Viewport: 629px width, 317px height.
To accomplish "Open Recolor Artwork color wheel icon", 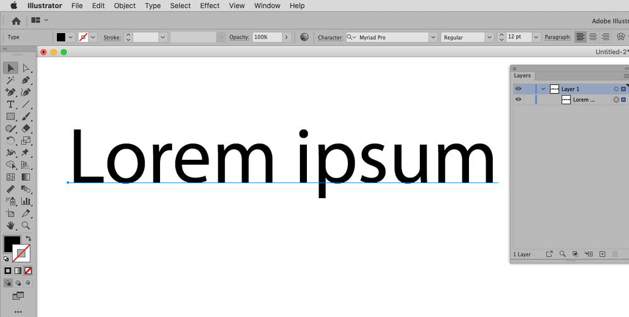I will [x=304, y=37].
